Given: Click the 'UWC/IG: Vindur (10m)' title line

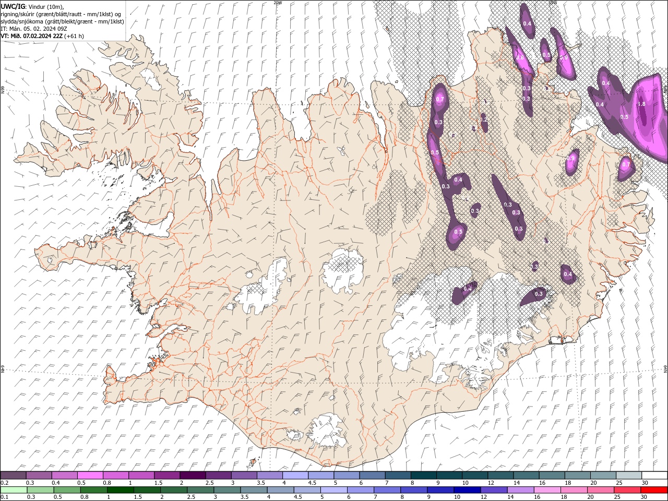Looking at the screenshot, I should coord(32,6).
